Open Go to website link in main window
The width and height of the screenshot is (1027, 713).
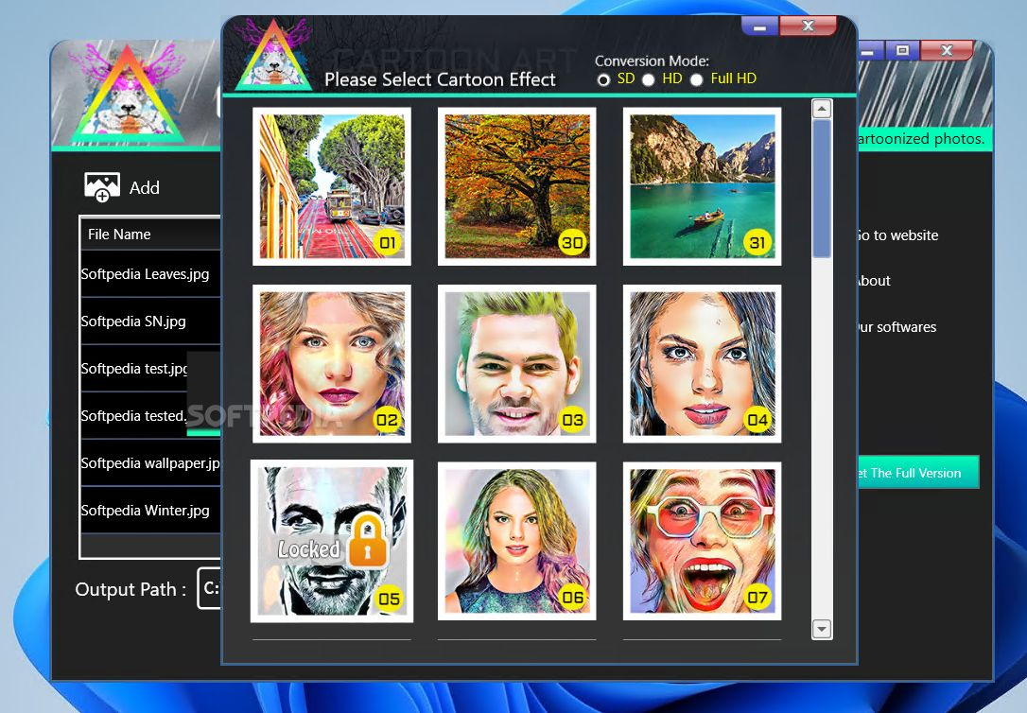(x=898, y=235)
